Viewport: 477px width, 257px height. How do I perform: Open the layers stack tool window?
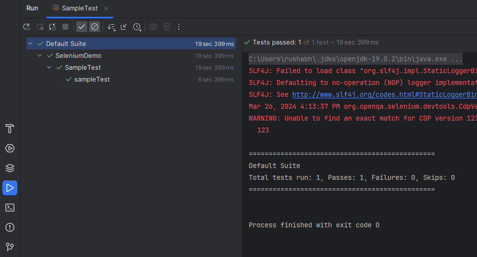10,168
